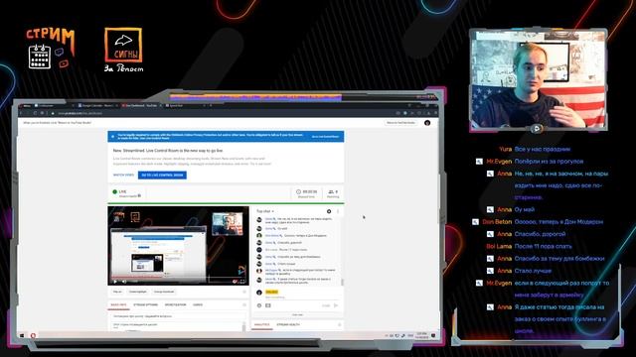
Task: Enter fullscreen in the stream preview player
Action: tap(242, 282)
